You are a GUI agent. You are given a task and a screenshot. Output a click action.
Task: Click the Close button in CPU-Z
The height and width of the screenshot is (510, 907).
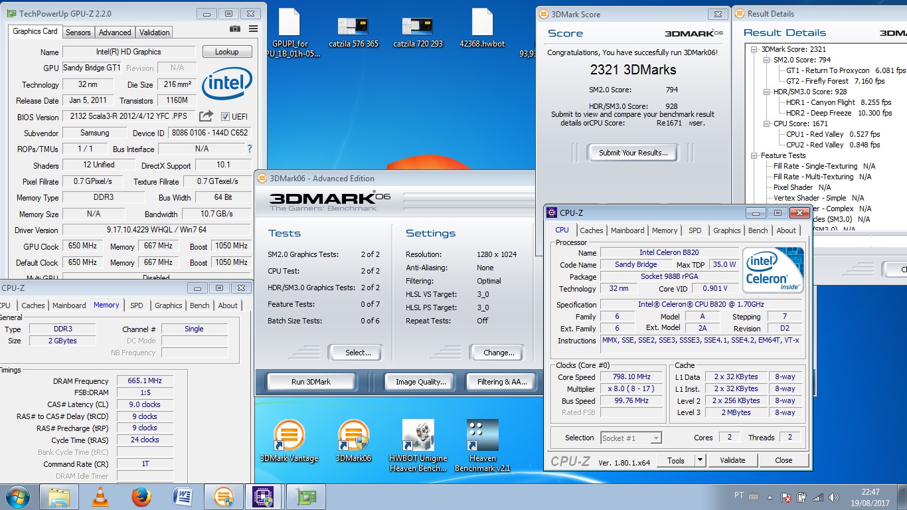click(x=783, y=460)
